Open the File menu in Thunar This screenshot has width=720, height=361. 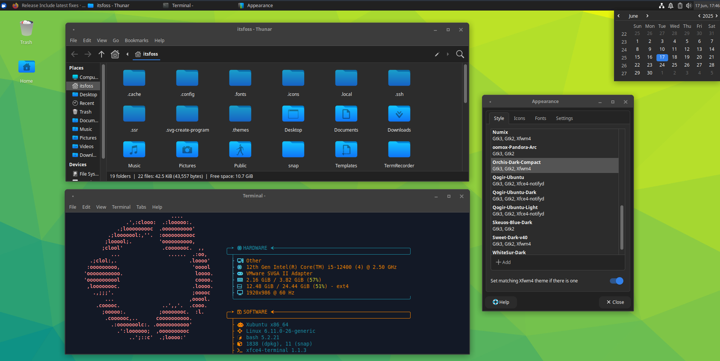pos(73,41)
